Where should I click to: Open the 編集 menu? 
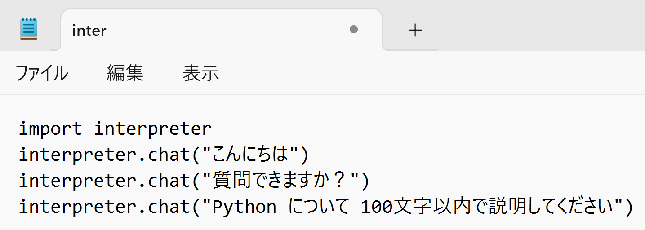(x=125, y=73)
